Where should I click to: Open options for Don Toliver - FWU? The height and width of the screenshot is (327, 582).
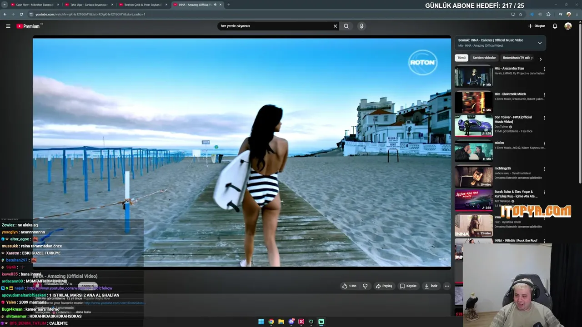pyautogui.click(x=544, y=118)
